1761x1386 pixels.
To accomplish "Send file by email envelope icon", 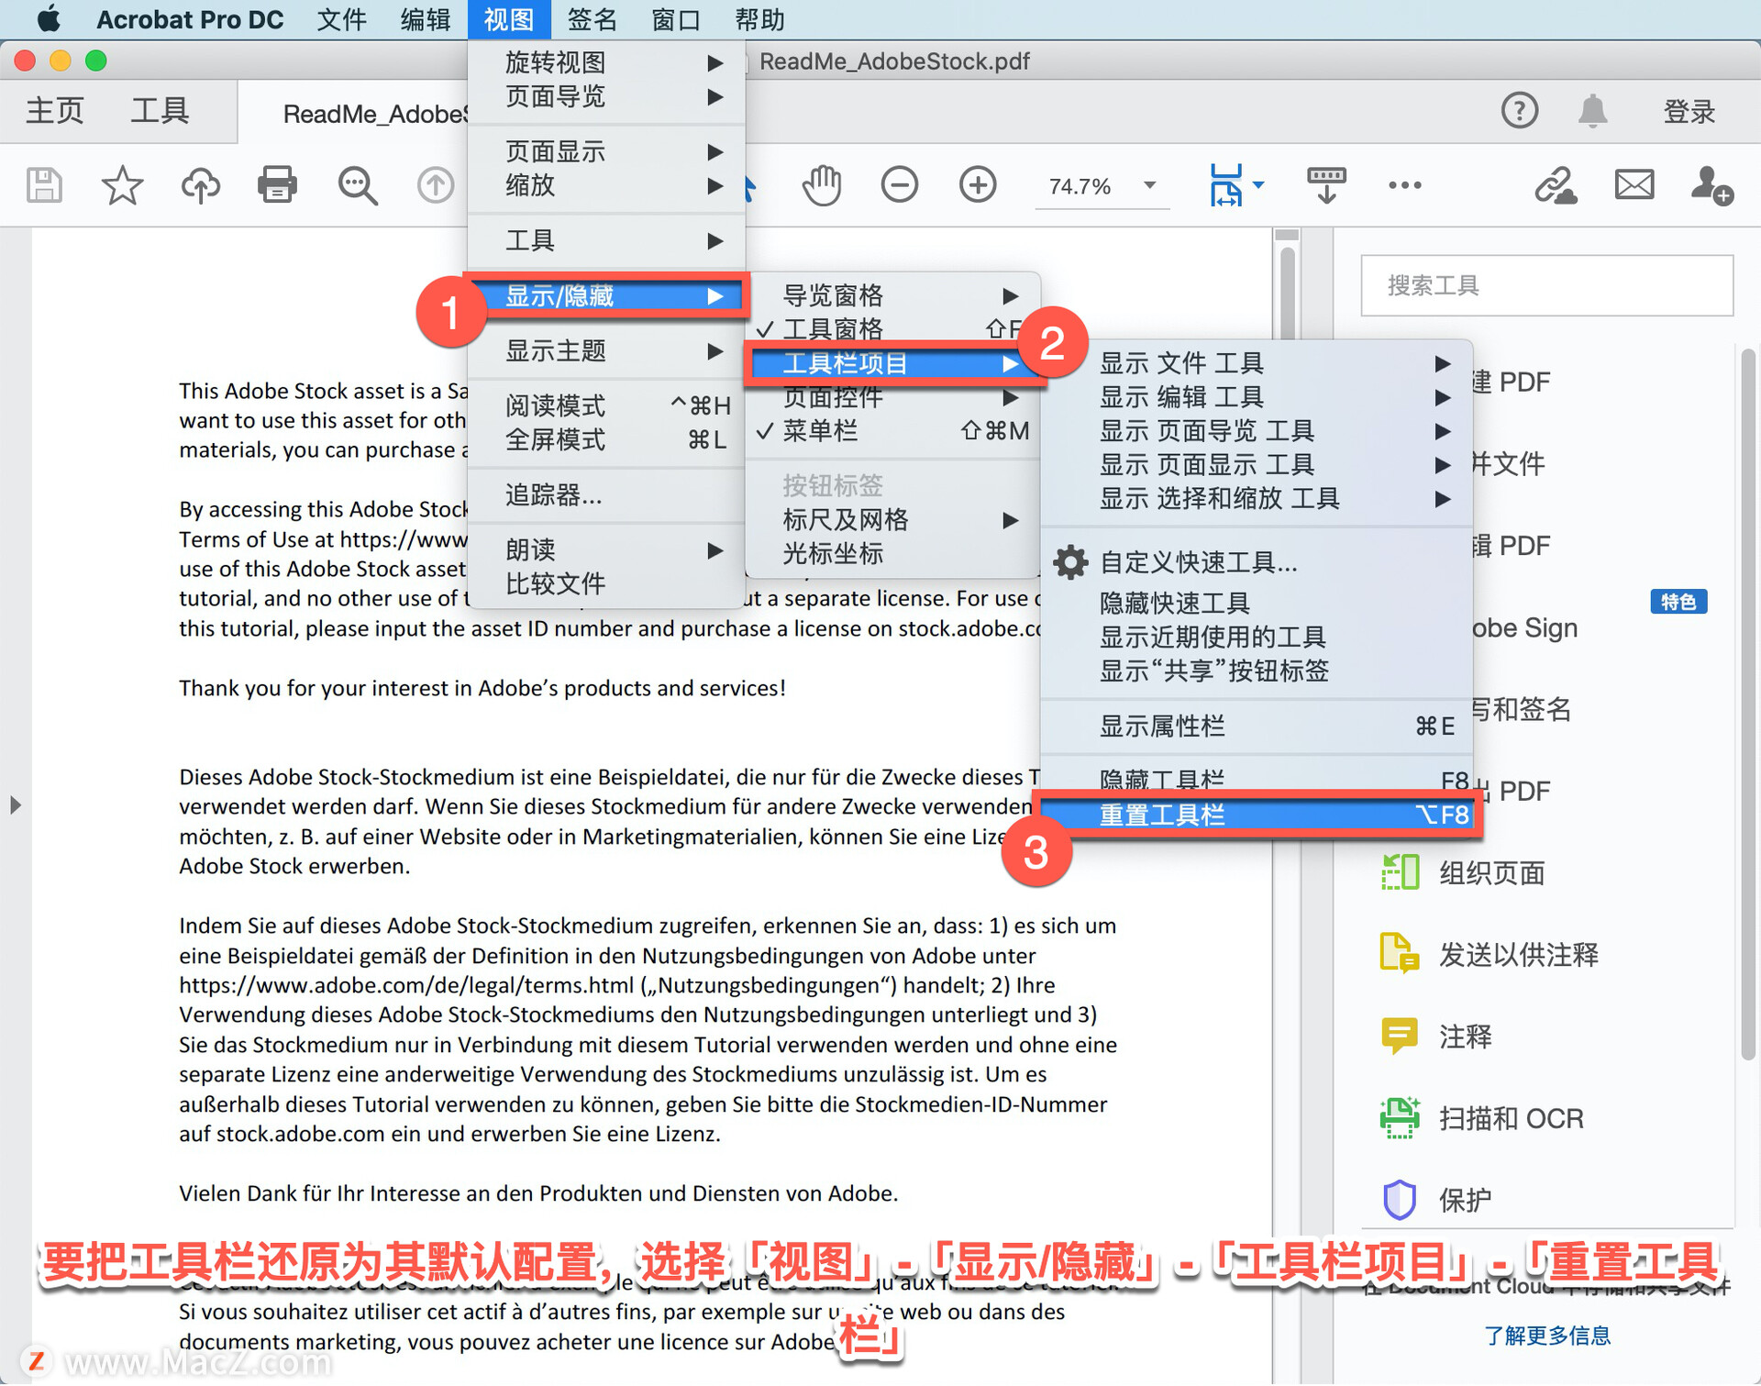I will [1634, 185].
